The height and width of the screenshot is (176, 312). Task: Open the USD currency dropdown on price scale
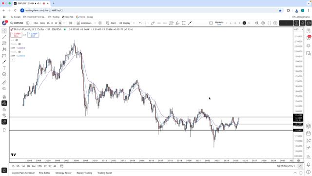pos(298,29)
